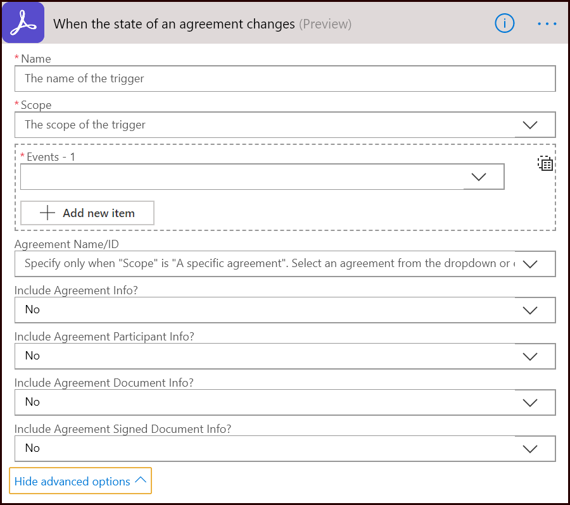The height and width of the screenshot is (505, 570).
Task: Expand Agreement Name/ID placeholder text dropdown
Action: pyautogui.click(x=266, y=264)
